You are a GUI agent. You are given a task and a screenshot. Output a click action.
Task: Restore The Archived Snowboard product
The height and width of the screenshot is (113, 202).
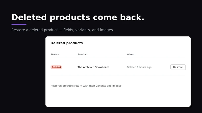click(x=178, y=67)
